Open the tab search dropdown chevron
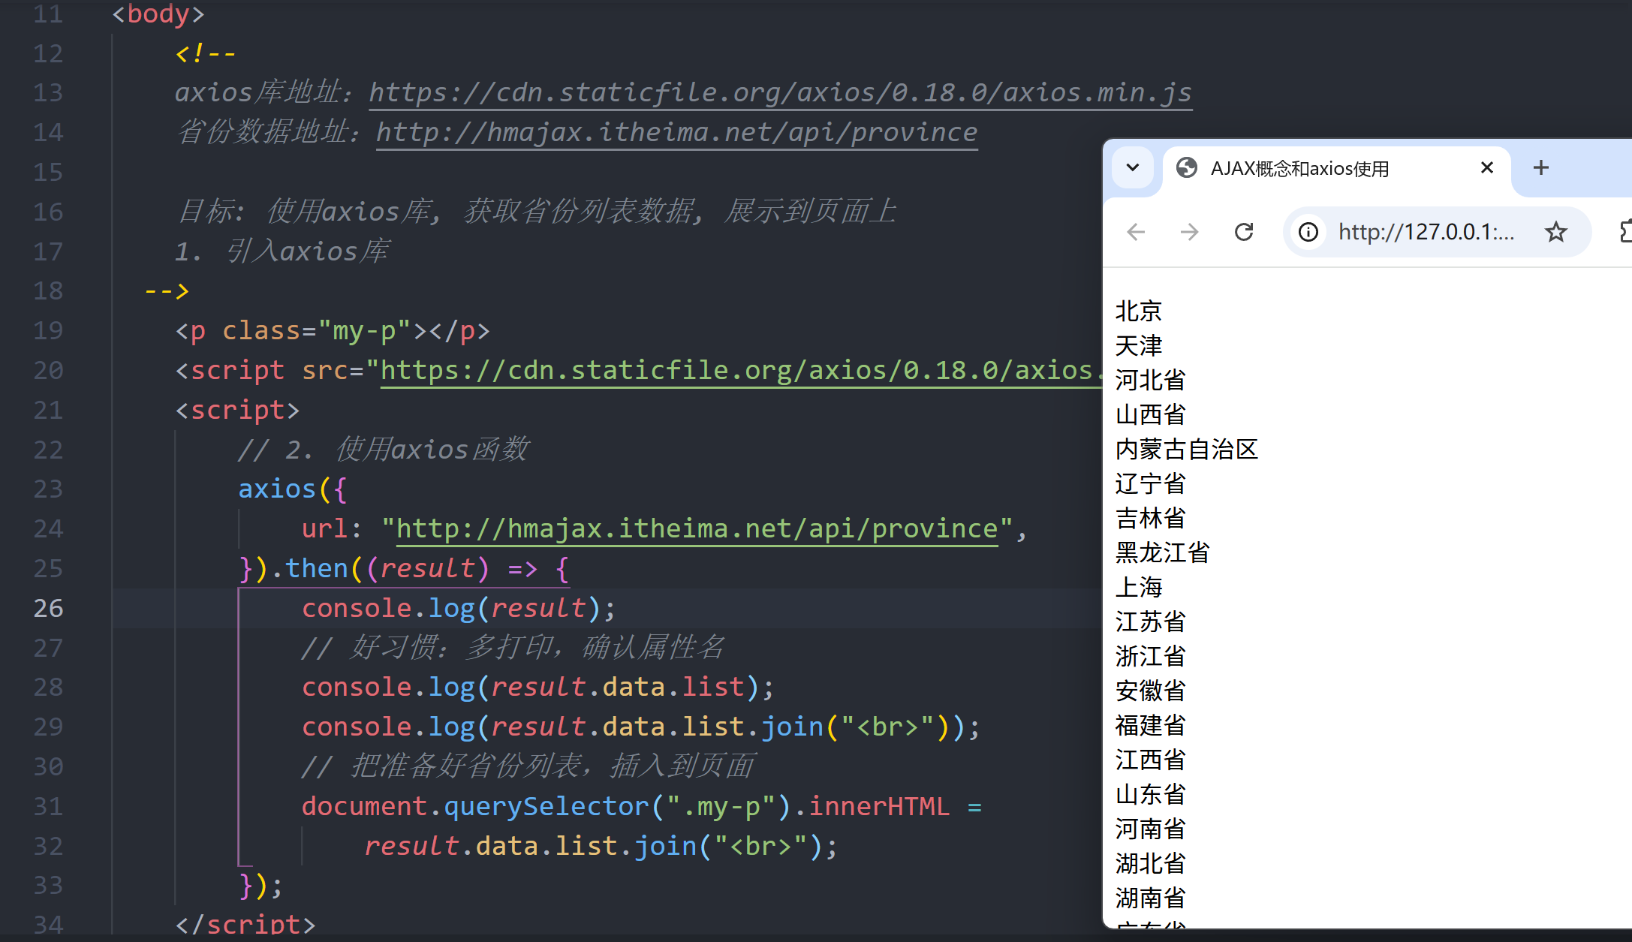This screenshot has width=1632, height=942. (1133, 168)
